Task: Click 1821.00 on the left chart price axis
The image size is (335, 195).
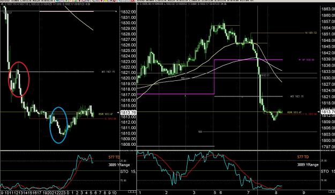Action: click(128, 73)
